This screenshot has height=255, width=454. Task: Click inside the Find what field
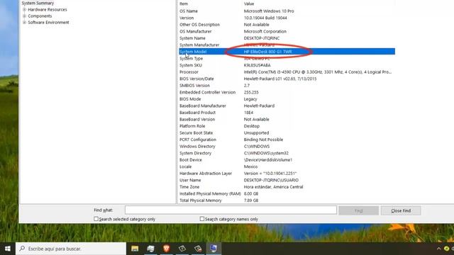[x=231, y=210]
